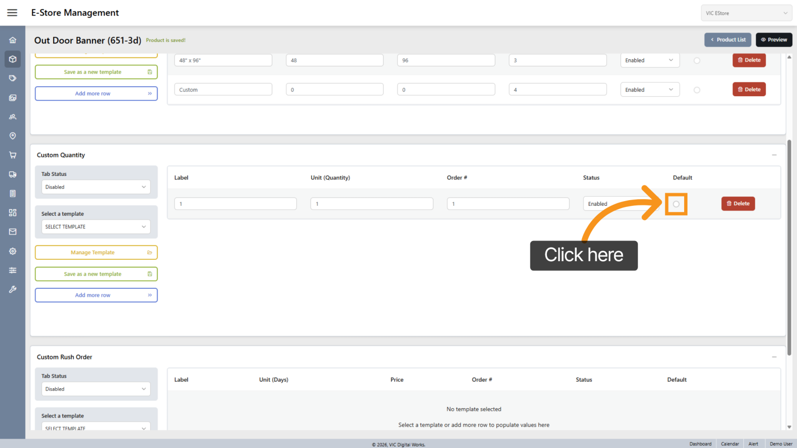Go to home via sidebar house icon
797x448 pixels.
13,40
